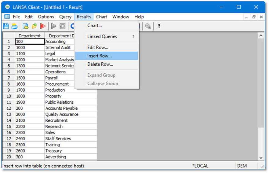Click the Treasury cell

[x=71, y=151]
